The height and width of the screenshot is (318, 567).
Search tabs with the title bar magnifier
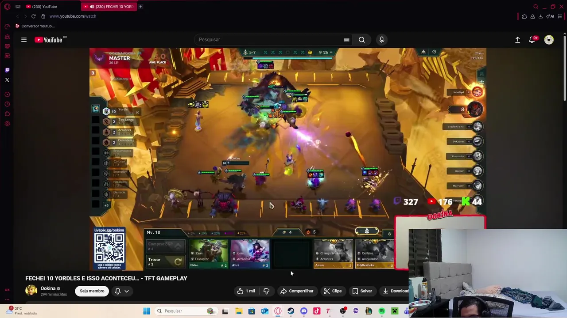536,7
